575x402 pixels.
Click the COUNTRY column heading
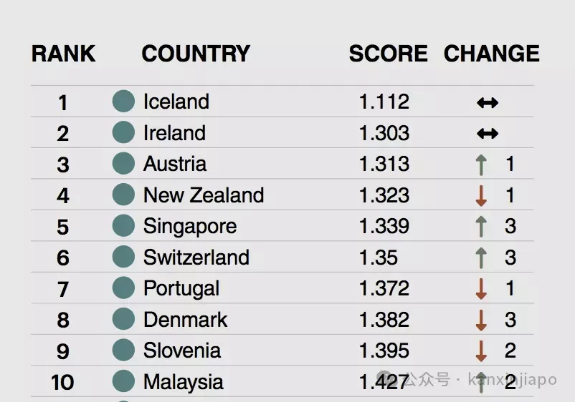tap(196, 54)
